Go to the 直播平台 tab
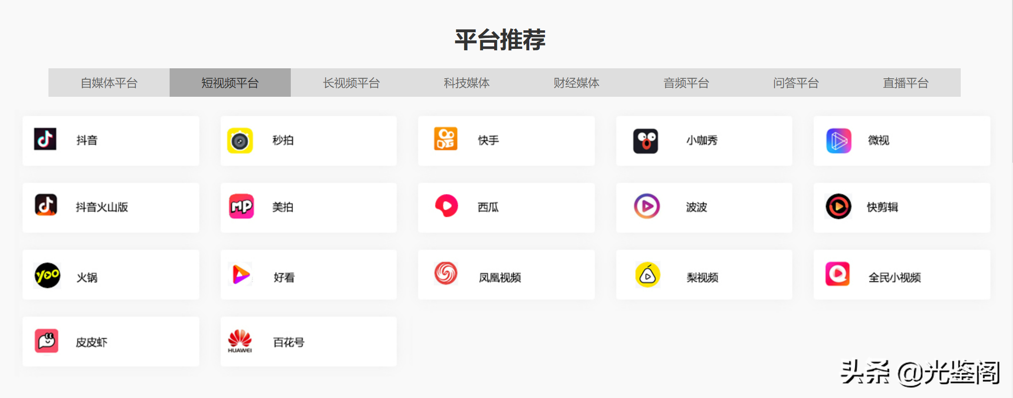This screenshot has width=1013, height=398. [905, 83]
